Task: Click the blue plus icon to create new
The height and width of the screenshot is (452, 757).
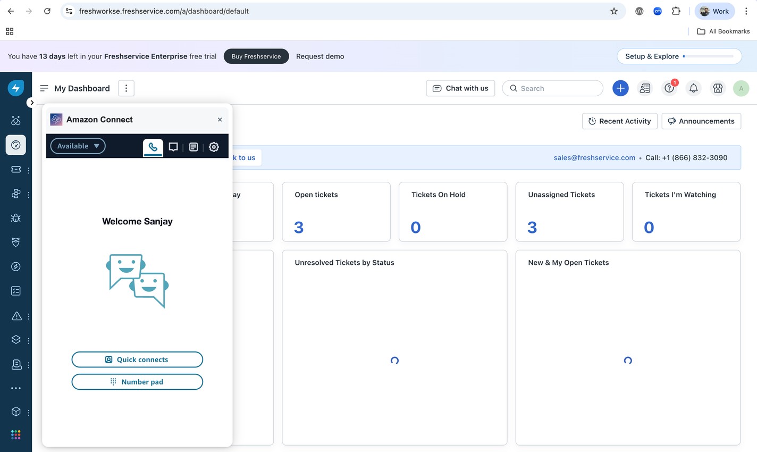Action: pos(620,88)
